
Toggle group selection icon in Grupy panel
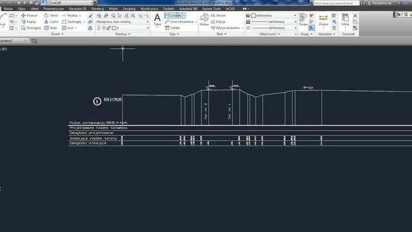[312, 28]
